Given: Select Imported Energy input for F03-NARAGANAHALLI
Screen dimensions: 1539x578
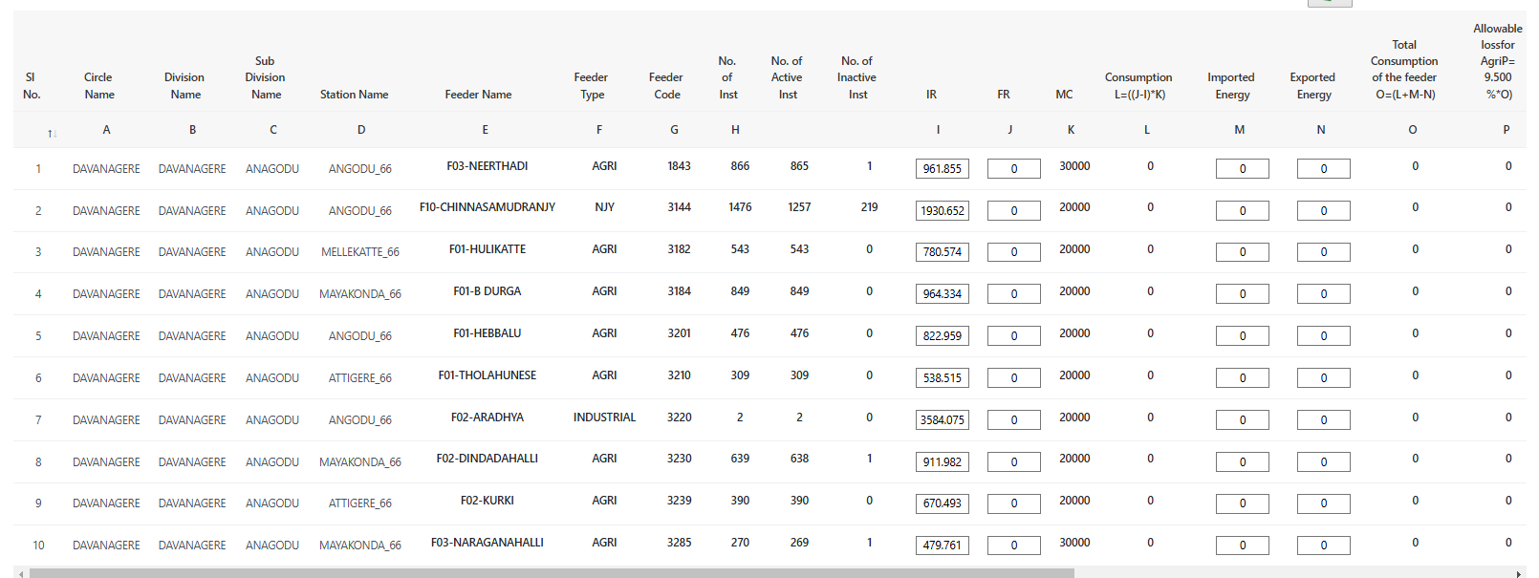Looking at the screenshot, I should pos(1242,546).
